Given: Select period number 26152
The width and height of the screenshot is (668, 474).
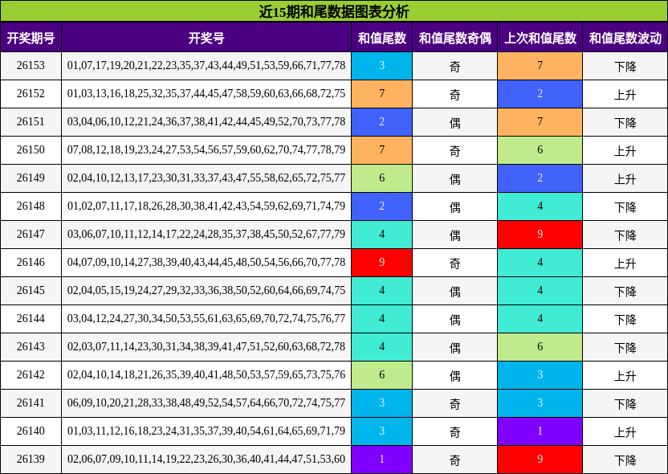Looking at the screenshot, I should [31, 94].
